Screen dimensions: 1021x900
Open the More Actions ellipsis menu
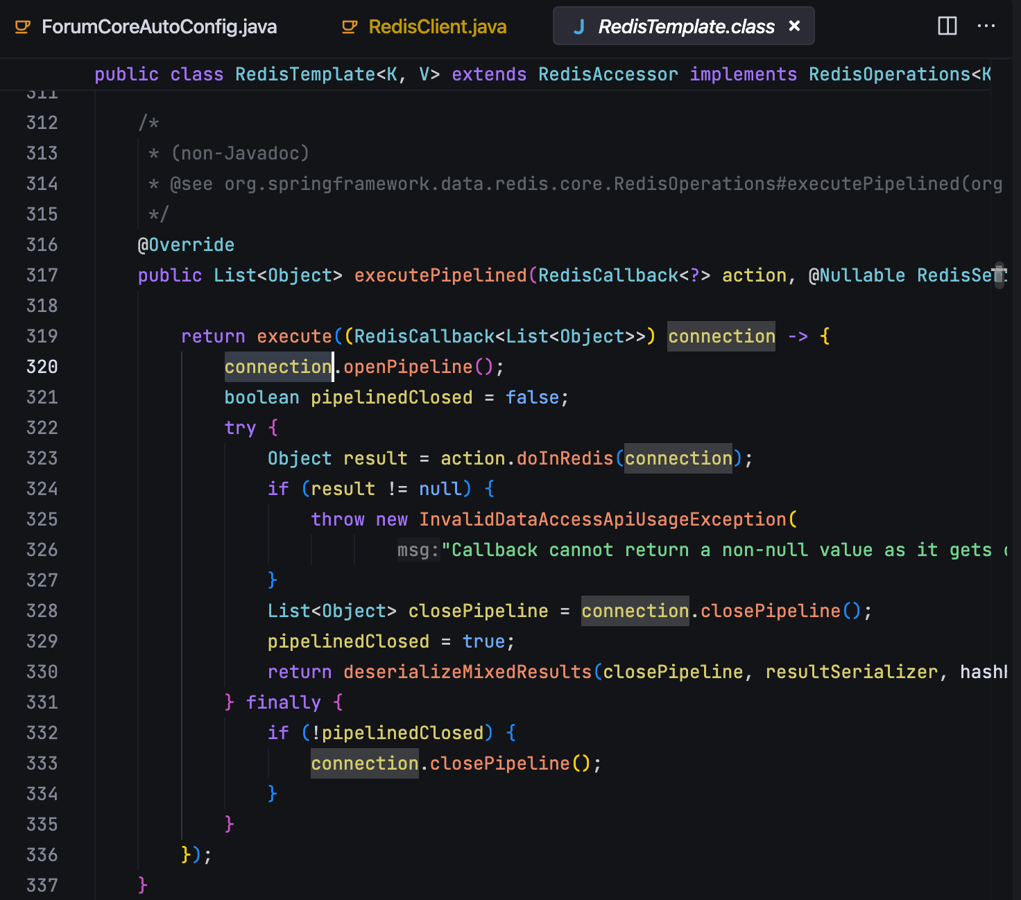[987, 26]
